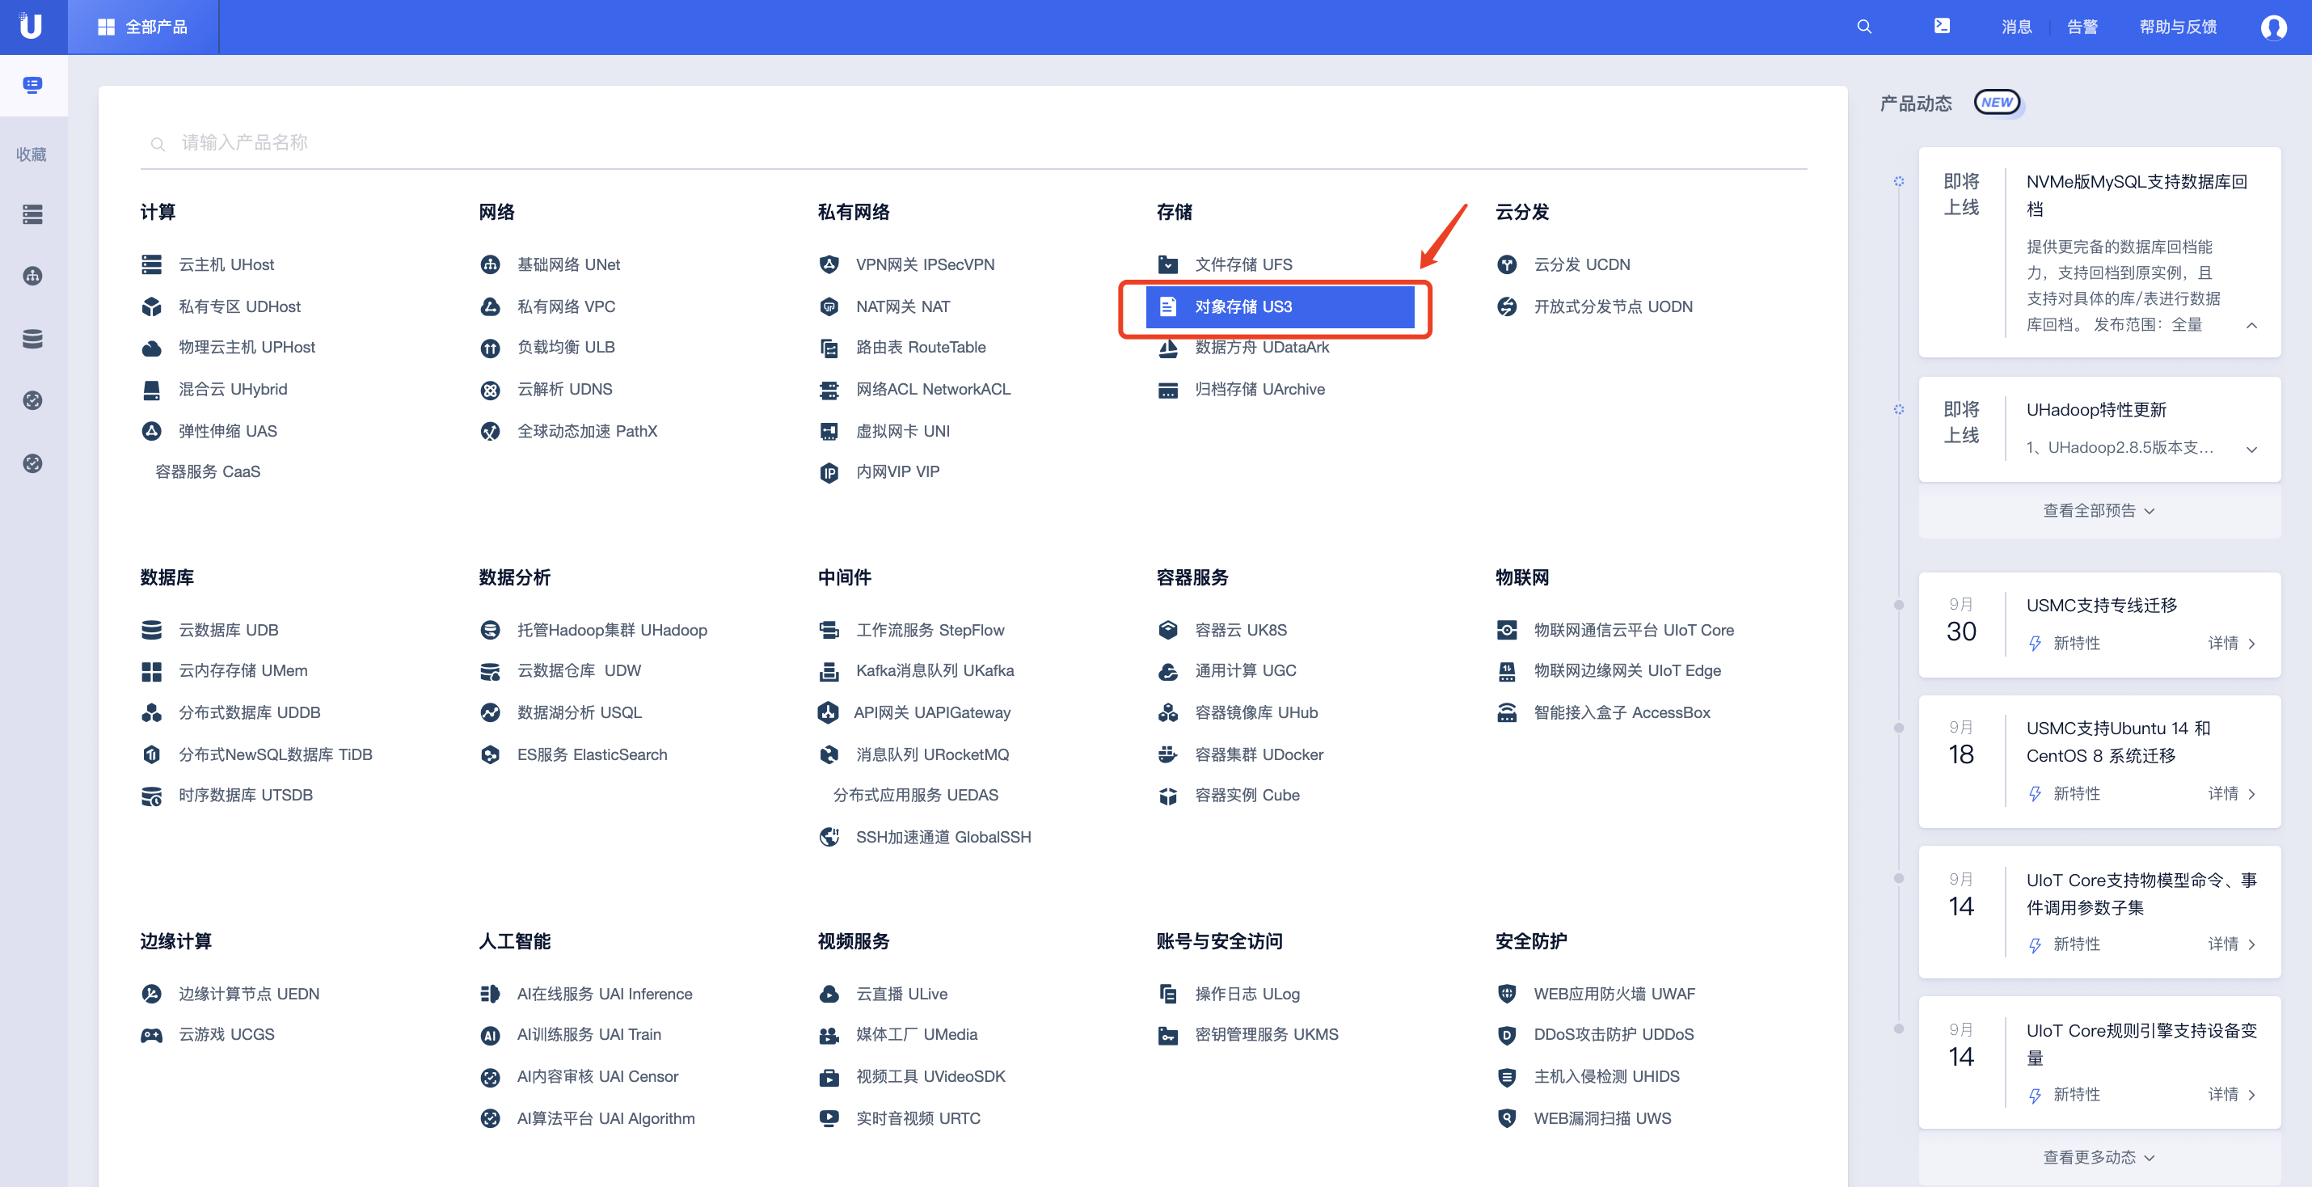
Task: Open the 告警 alerts menu item
Action: pos(2082,27)
